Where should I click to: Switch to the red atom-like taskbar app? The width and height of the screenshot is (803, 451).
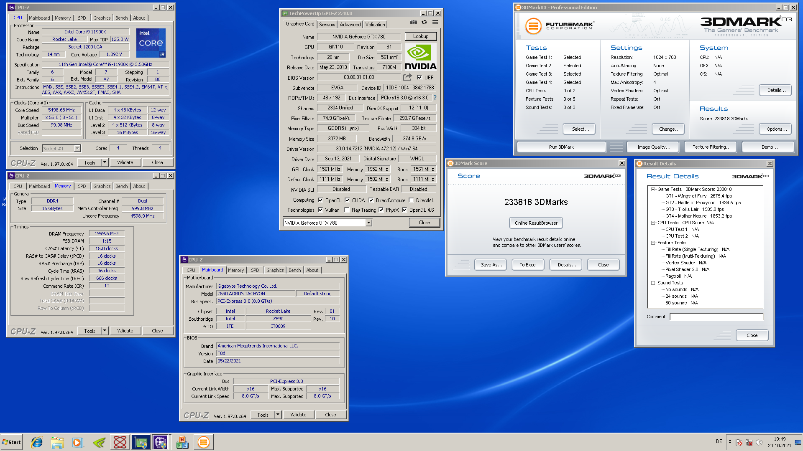pyautogui.click(x=120, y=442)
